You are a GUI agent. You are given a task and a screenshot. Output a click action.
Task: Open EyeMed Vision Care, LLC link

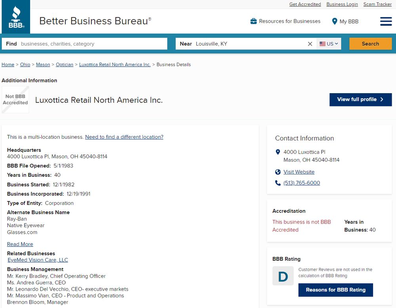coord(38,260)
